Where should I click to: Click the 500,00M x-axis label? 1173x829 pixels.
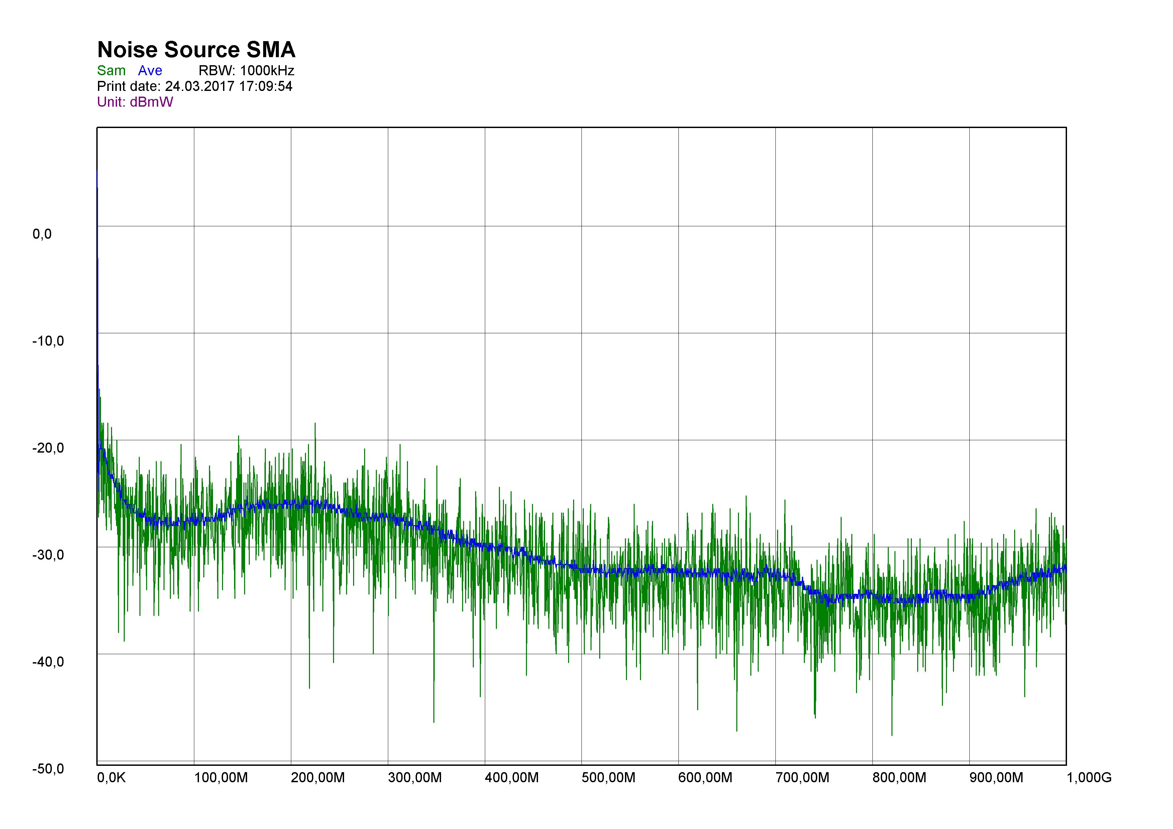(609, 778)
